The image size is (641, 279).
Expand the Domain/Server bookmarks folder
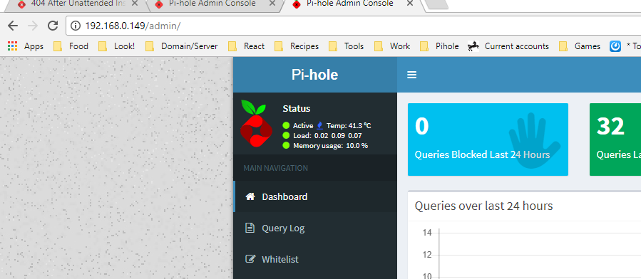click(182, 46)
